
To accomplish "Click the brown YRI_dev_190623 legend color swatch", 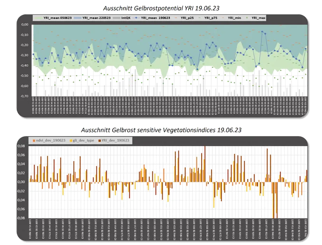I will pos(100,140).
